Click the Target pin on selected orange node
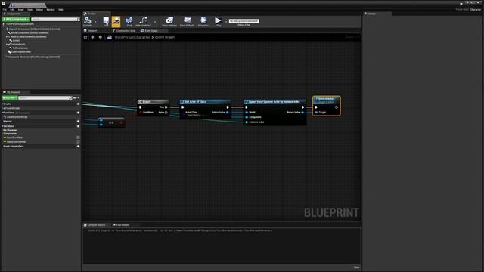 (316, 113)
